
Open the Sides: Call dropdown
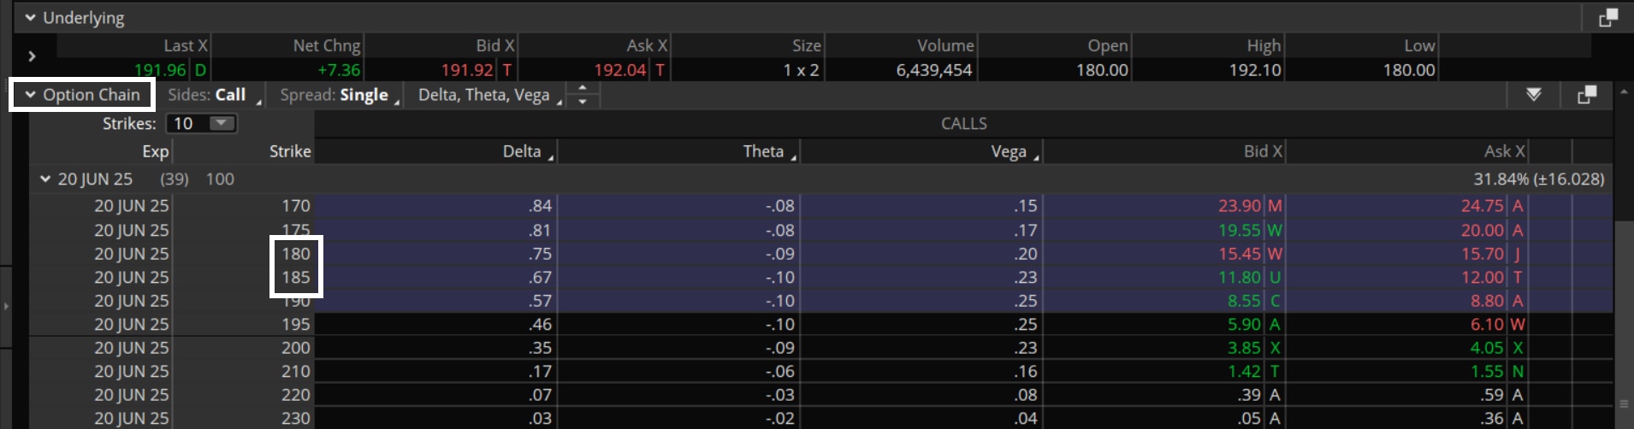tap(214, 95)
